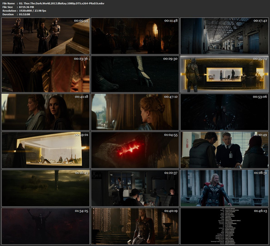Click the resolution value 1920x800 / 23.98 fps
Screen dimensions: 270x246
click(32, 11)
